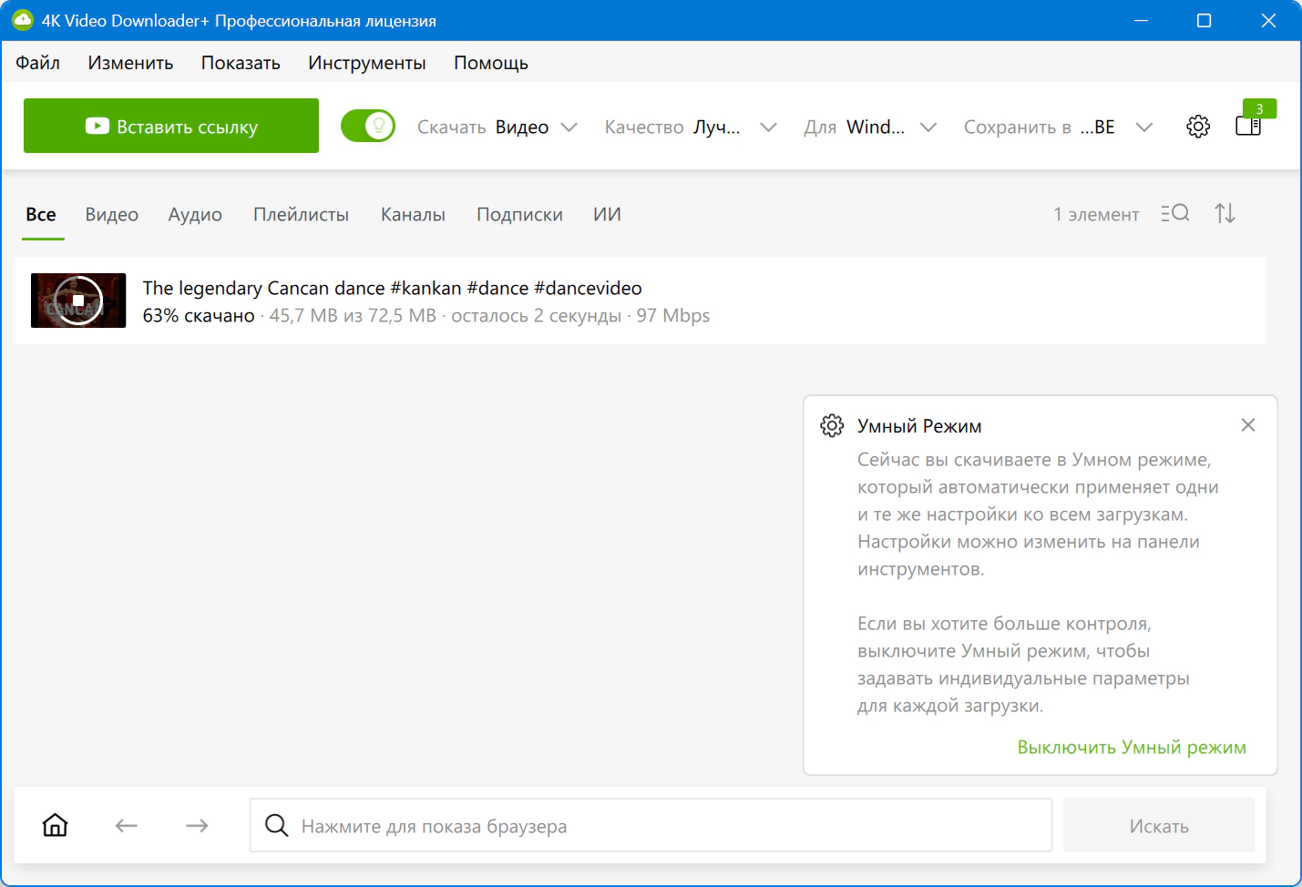Switch to the Плейлисты tab

(x=301, y=215)
